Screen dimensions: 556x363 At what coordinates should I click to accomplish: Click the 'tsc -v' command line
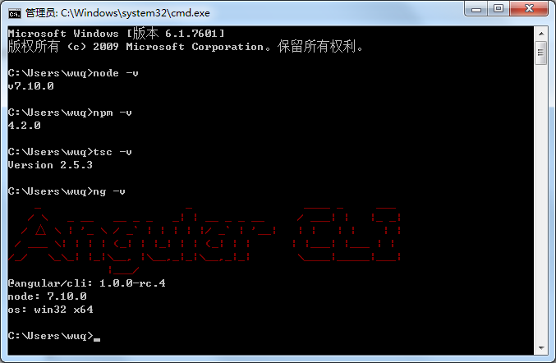point(70,152)
